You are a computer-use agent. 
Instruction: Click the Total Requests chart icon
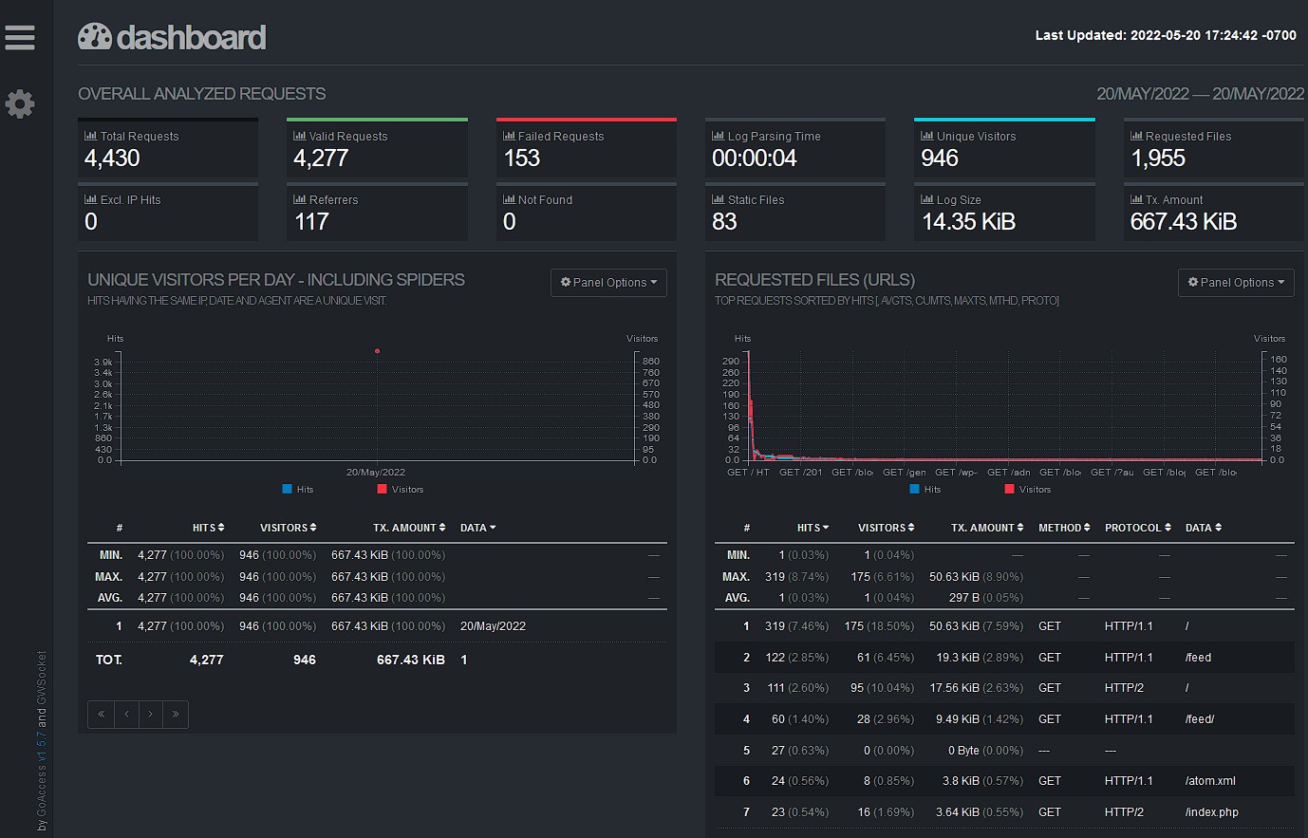pyautogui.click(x=90, y=136)
